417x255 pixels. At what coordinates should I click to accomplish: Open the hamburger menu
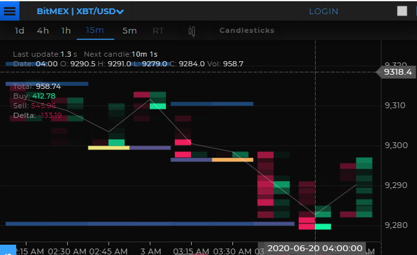10,11
